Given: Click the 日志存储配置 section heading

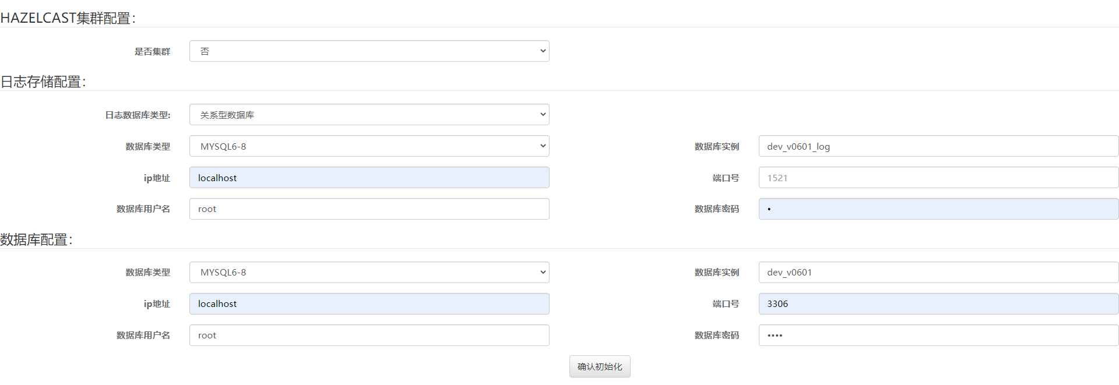Looking at the screenshot, I should coord(43,82).
